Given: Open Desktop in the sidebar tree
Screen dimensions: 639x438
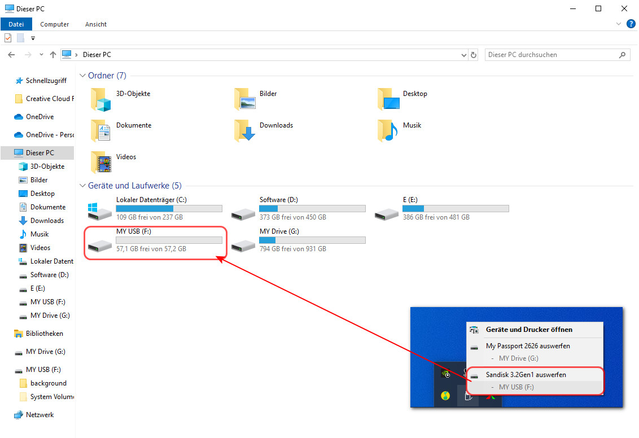Looking at the screenshot, I should [x=37, y=194].
